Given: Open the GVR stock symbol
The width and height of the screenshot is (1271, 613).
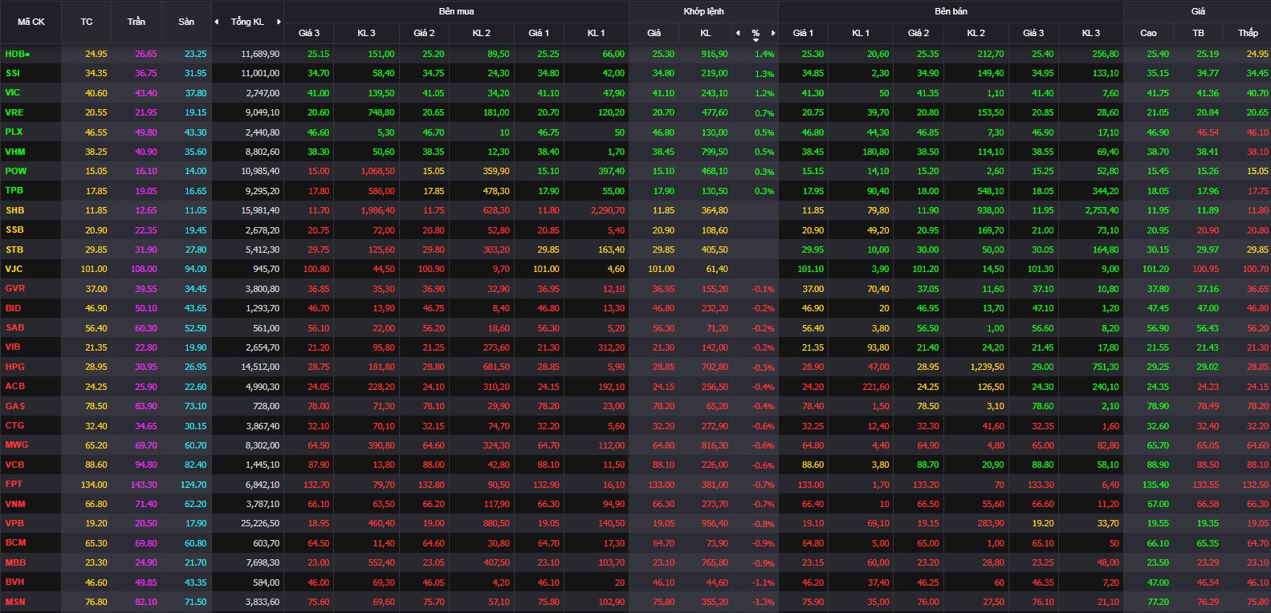Looking at the screenshot, I should pyautogui.click(x=15, y=288).
